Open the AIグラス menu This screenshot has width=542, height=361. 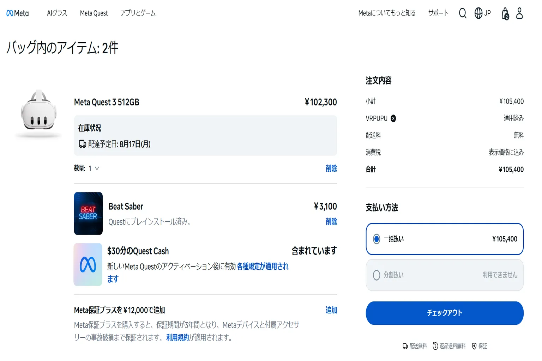pos(57,13)
